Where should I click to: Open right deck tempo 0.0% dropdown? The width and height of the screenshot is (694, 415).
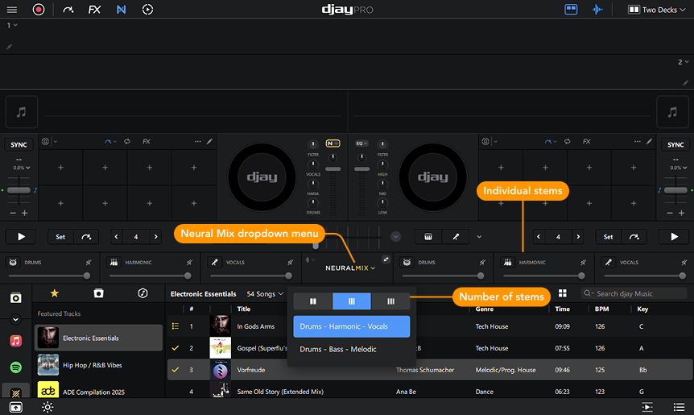[678, 168]
